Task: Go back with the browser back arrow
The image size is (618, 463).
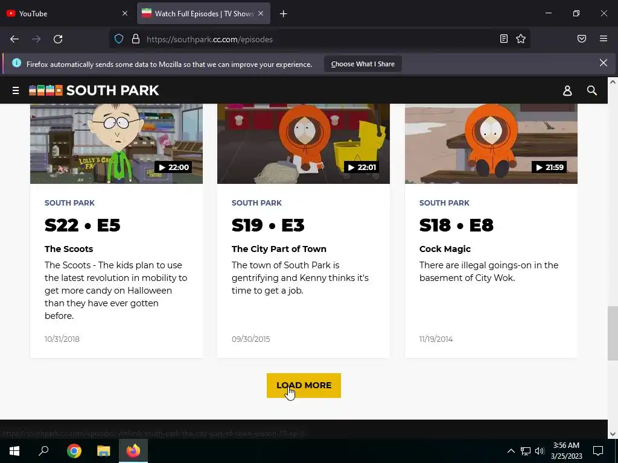Action: [14, 39]
